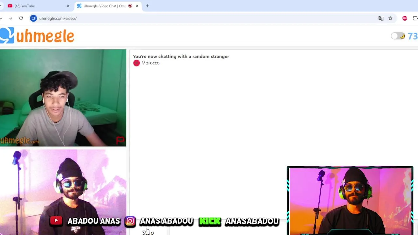Click the Instagram icon in the streamer overlay
418x235 pixels.
tap(130, 221)
